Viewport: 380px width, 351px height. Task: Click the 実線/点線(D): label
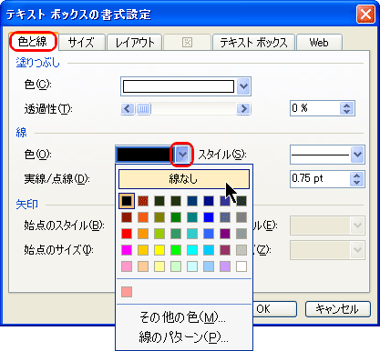[x=56, y=179]
